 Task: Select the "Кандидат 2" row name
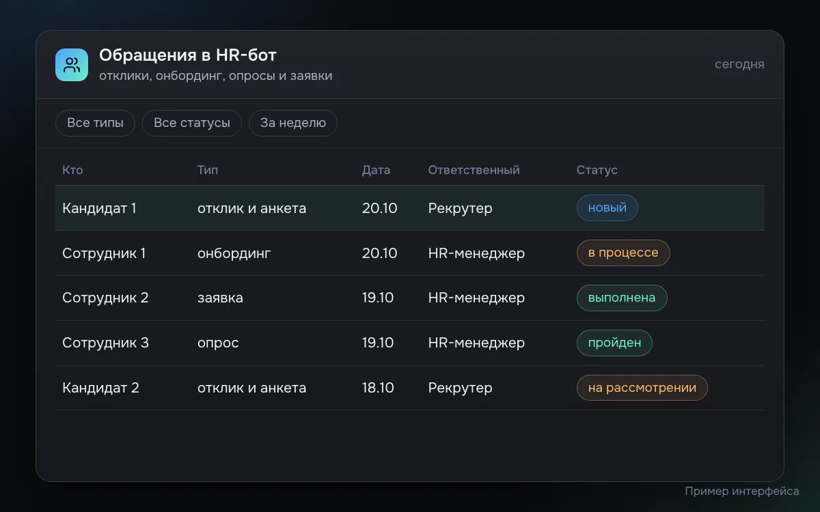100,388
